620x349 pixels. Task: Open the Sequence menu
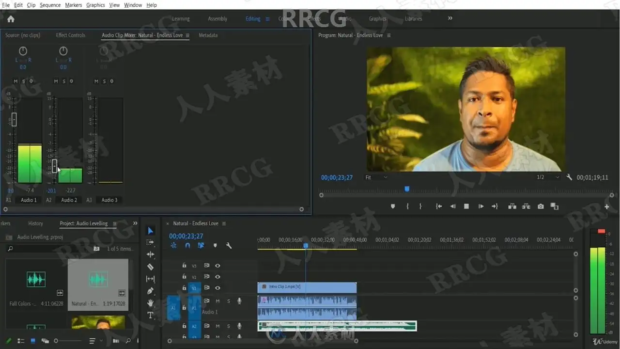click(50, 5)
